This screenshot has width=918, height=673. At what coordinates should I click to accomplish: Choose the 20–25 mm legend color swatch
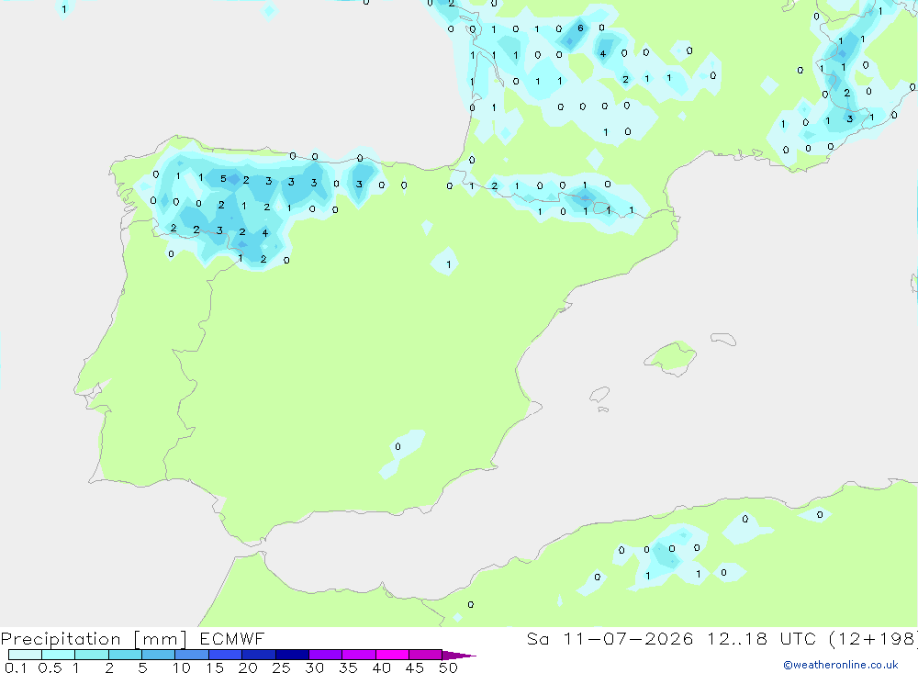click(259, 655)
